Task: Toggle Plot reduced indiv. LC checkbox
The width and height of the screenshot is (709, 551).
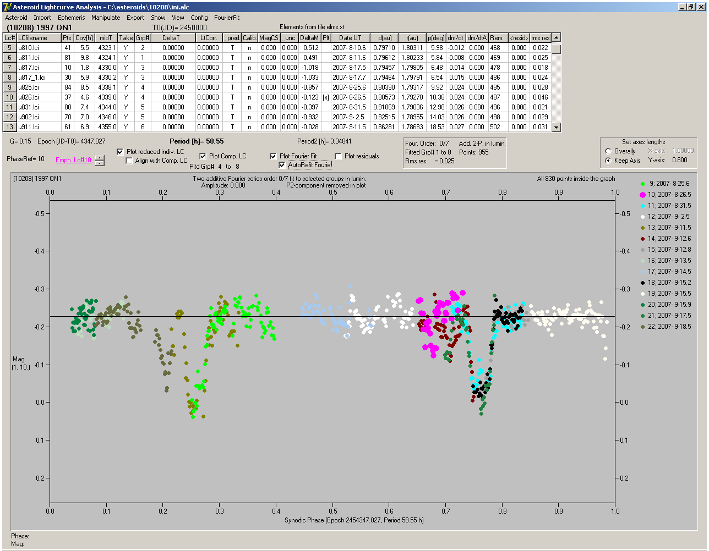Action: (121, 152)
